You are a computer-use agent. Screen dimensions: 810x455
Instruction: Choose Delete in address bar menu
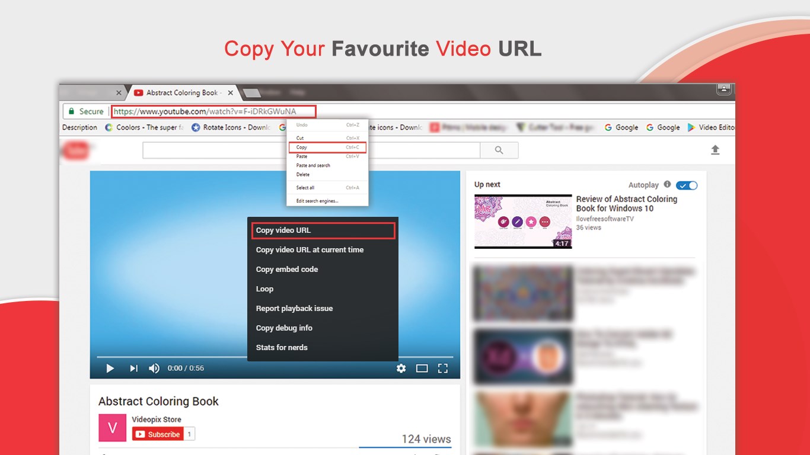coord(327,175)
